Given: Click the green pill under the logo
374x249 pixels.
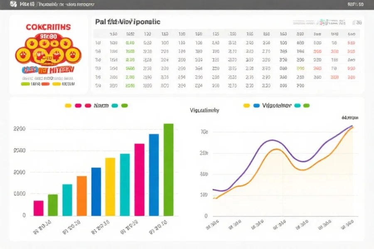Looking at the screenshot, I should coord(25,84).
